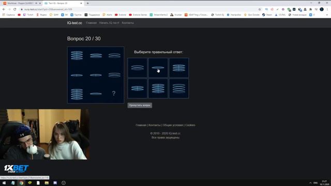
Task: Open the Steam bookmark
Action: pos(267,15)
